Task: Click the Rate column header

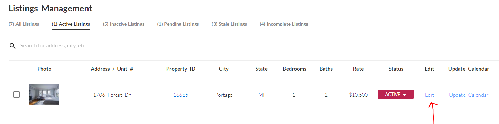Action: 358,69
